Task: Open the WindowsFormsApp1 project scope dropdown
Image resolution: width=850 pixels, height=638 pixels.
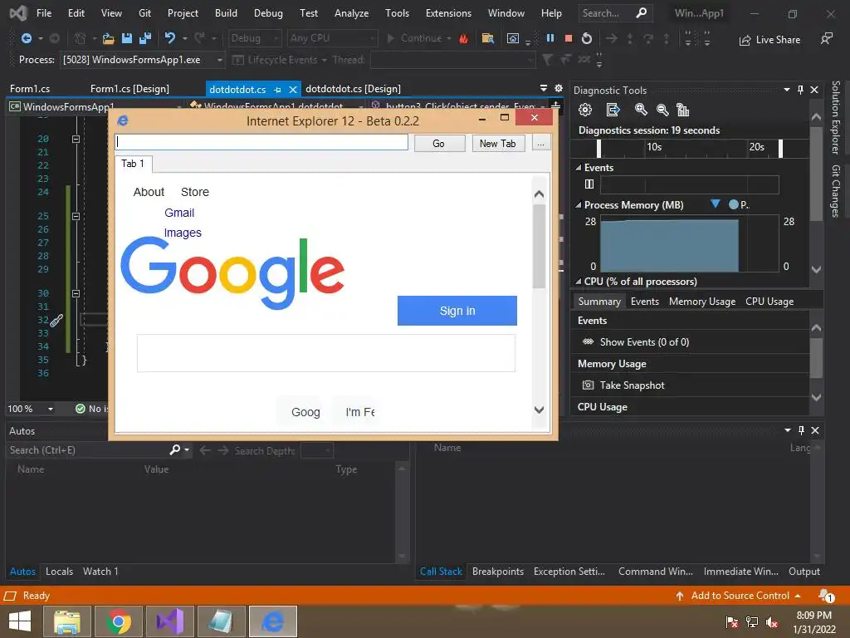Action: tap(178, 107)
